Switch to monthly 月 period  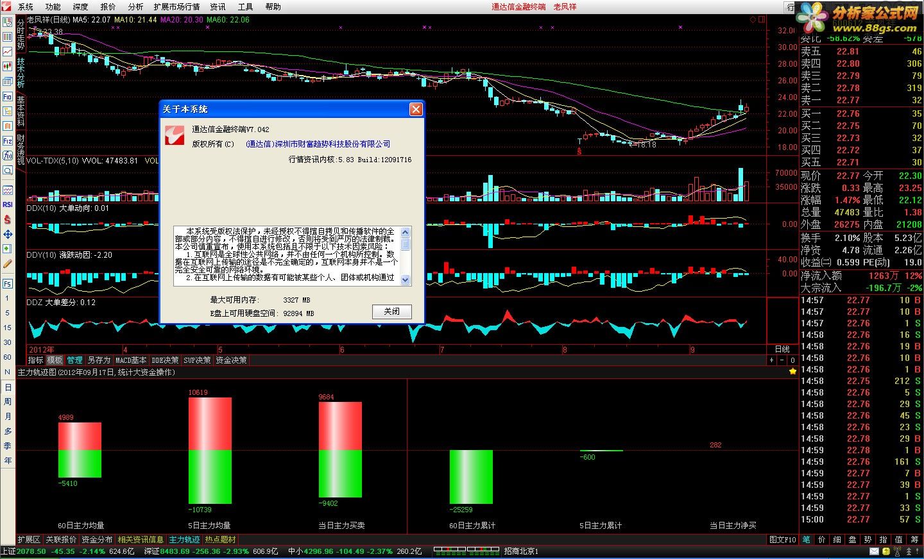point(8,416)
